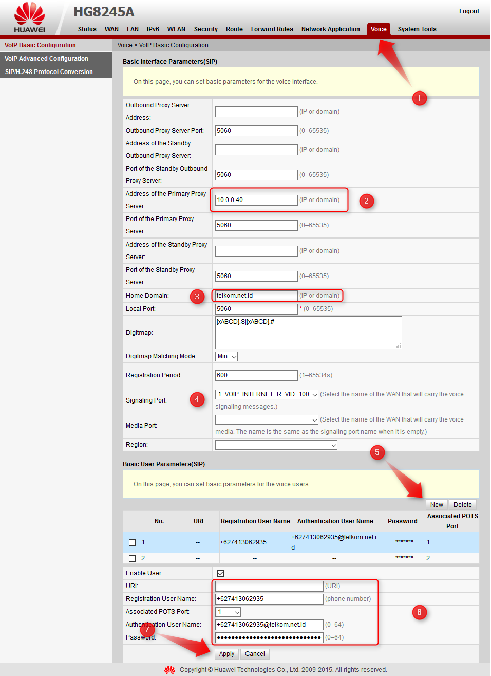Open the Forward Rules tab
The height and width of the screenshot is (676, 491).
pos(272,29)
